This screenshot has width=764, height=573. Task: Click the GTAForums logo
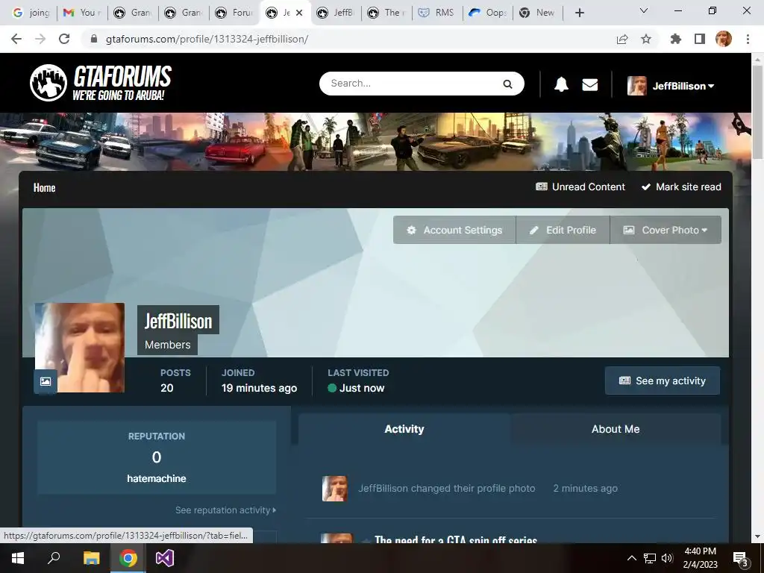click(x=101, y=83)
